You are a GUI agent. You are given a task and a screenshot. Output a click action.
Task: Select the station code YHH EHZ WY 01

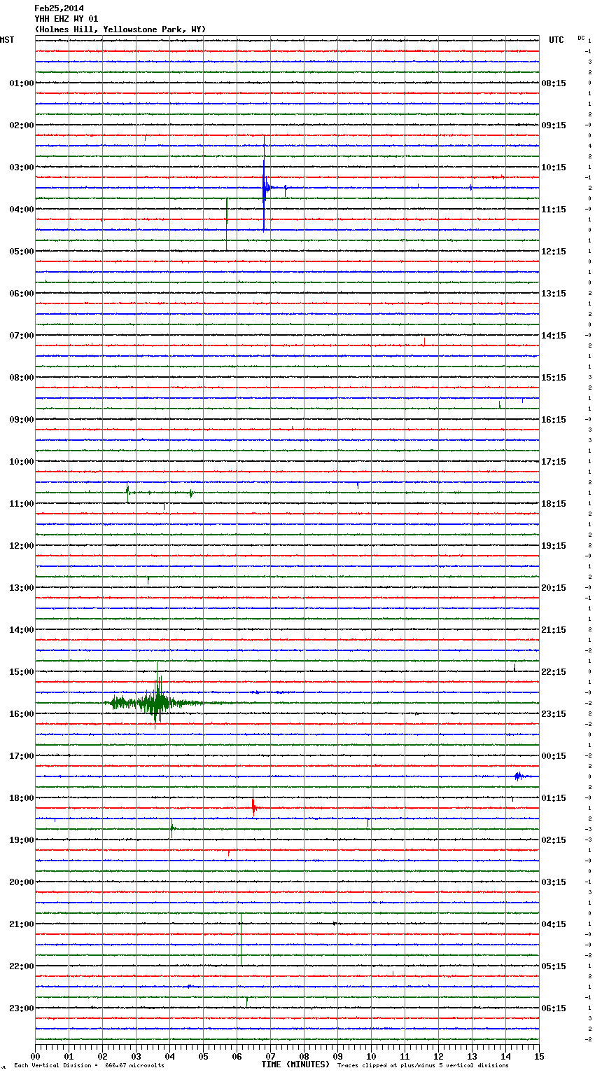click(66, 19)
